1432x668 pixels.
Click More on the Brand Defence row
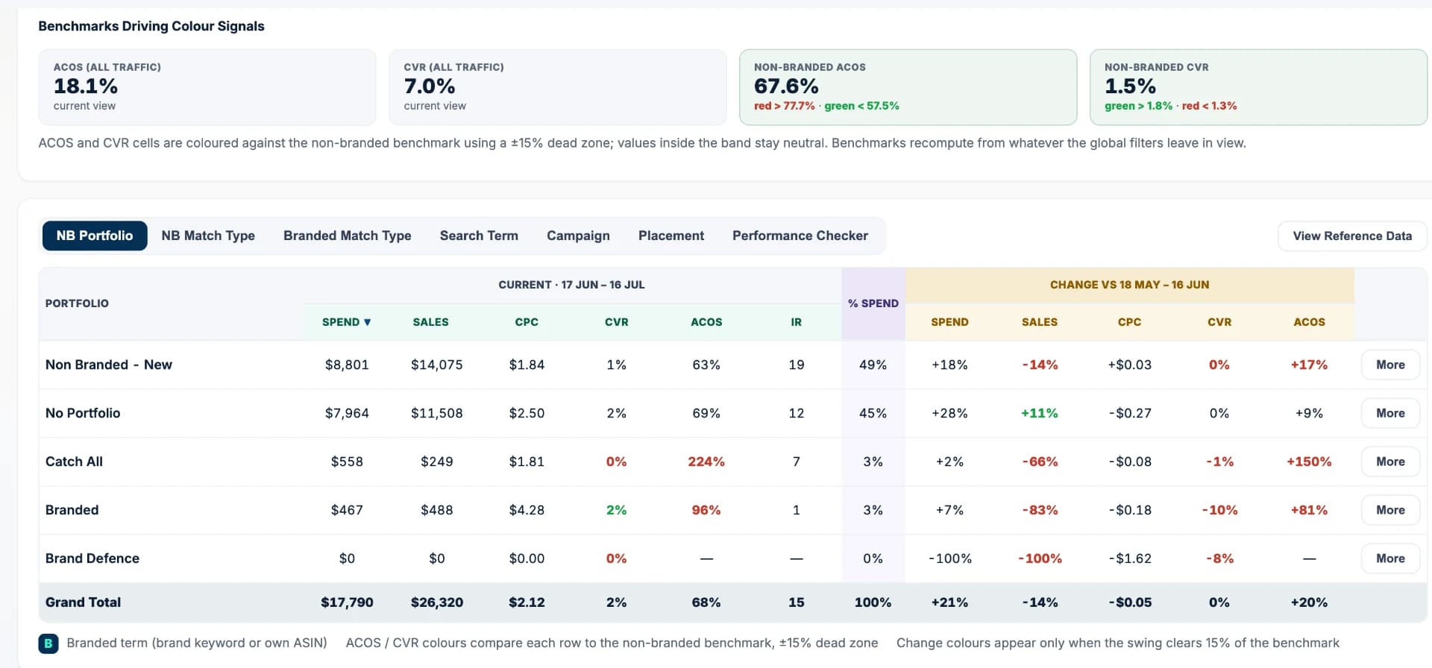(x=1390, y=558)
